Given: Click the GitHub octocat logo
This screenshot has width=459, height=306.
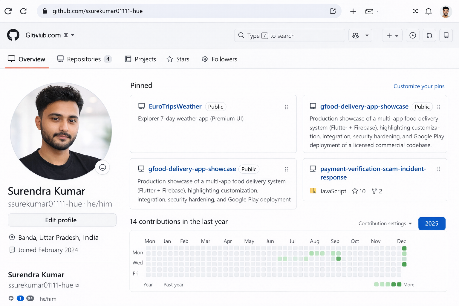Looking at the screenshot, I should (13, 35).
